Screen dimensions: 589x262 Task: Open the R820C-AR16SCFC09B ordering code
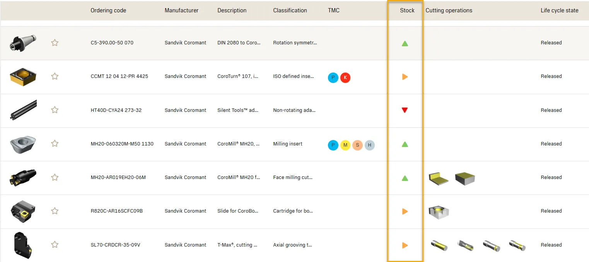116,211
